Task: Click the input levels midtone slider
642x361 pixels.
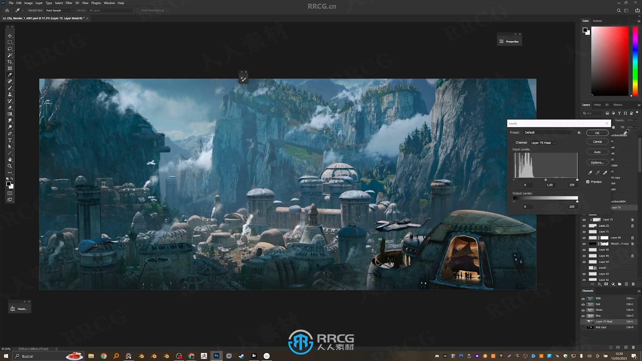Action: [x=546, y=180]
